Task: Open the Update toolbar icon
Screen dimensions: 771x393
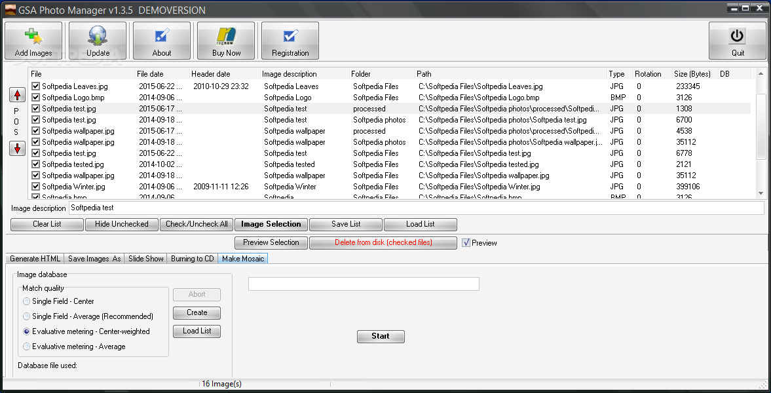Action: pos(98,41)
